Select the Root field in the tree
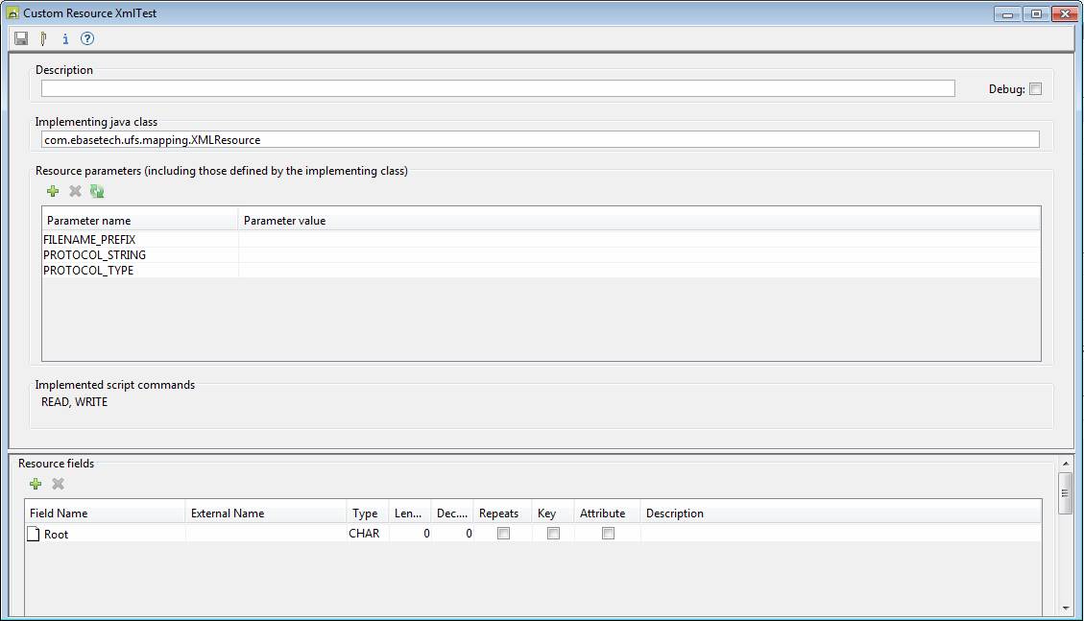 click(x=56, y=535)
